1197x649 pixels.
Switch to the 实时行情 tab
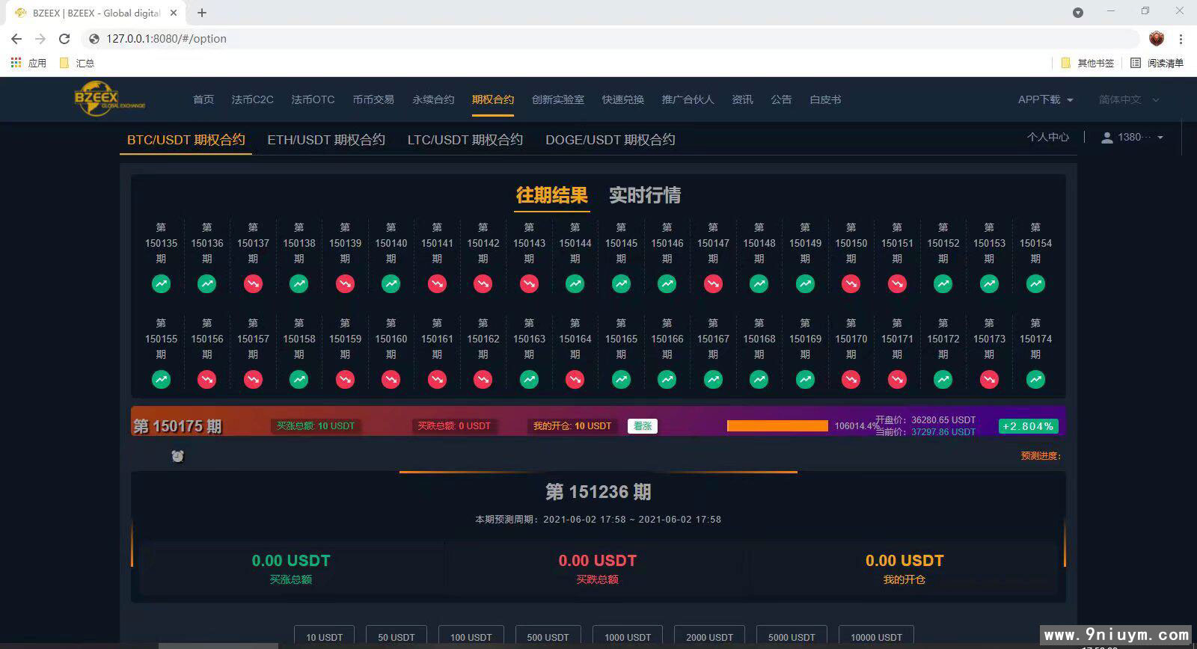644,195
